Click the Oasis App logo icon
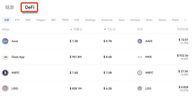Screen dimensions: 193x97 pyautogui.click(x=5, y=57)
